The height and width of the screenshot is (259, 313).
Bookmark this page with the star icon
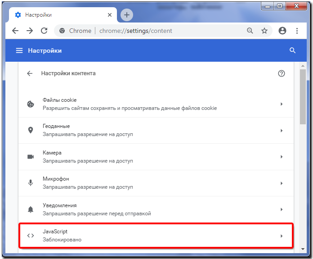(x=264, y=31)
